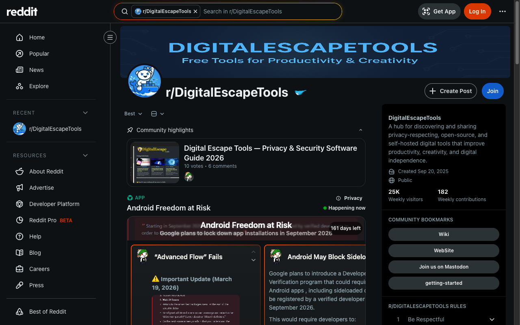Click the Developer Platform icon
Image resolution: width=520 pixels, height=325 pixels.
(19, 204)
